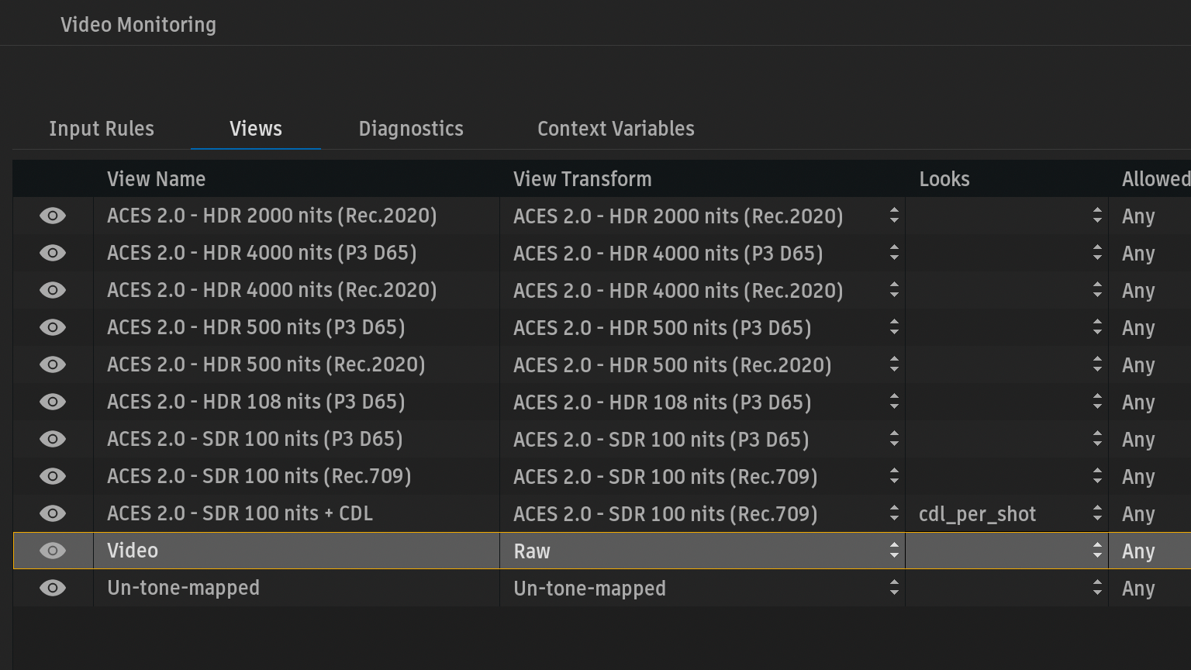Viewport: 1191px width, 670px height.
Task: Click eye icon beside HDR 500 nits (Rec.2020)
Action: pos(53,364)
